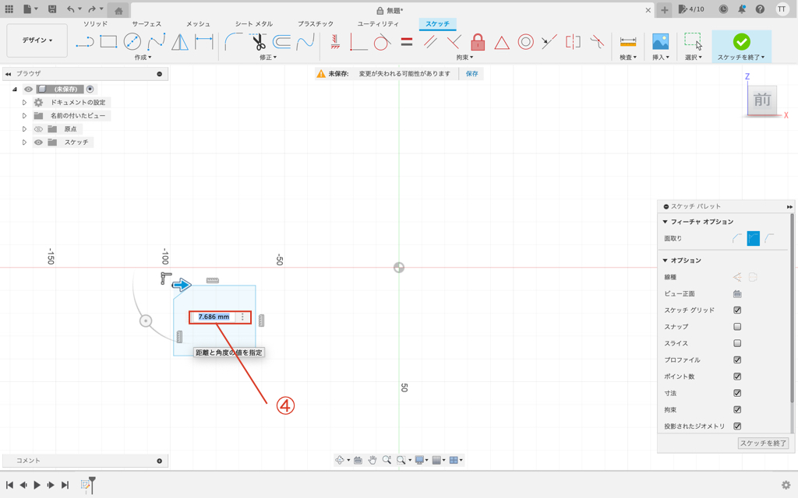
Task: Apply the Midpoint triangle constraint
Action: point(502,42)
